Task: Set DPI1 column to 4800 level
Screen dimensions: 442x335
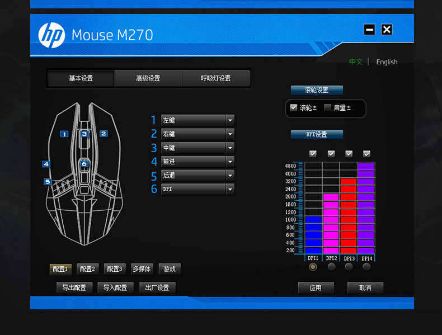Action: click(x=313, y=166)
